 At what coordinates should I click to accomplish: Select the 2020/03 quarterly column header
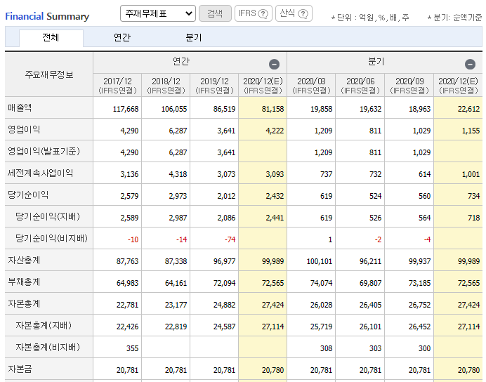[x=311, y=85]
